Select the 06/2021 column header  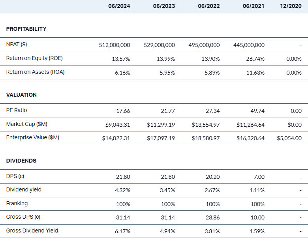254,6
